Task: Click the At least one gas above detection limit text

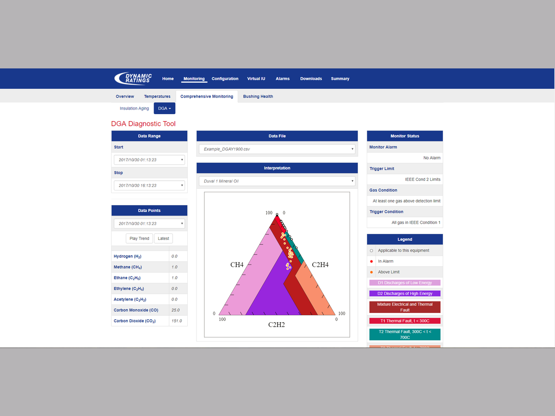Action: tap(407, 201)
